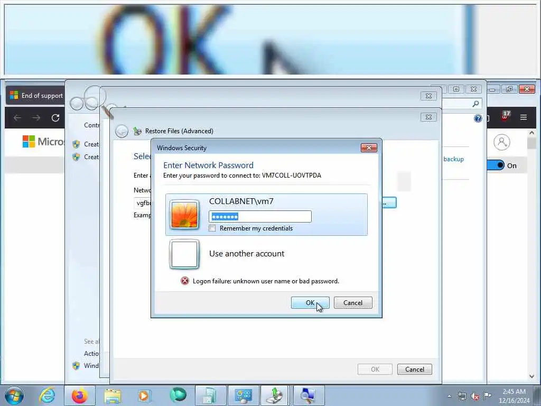The width and height of the screenshot is (541, 406).
Task: Click the network location text box
Action: (x=143, y=202)
